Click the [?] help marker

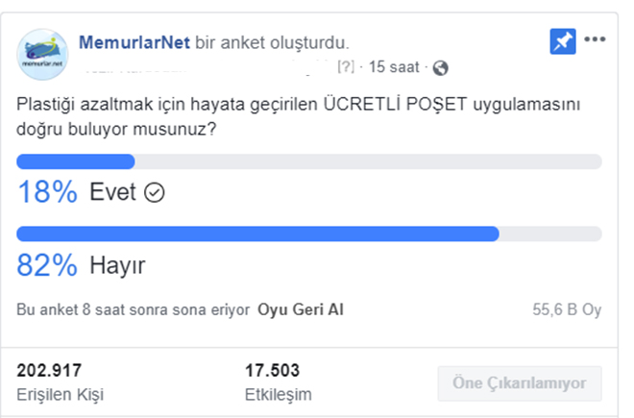346,66
